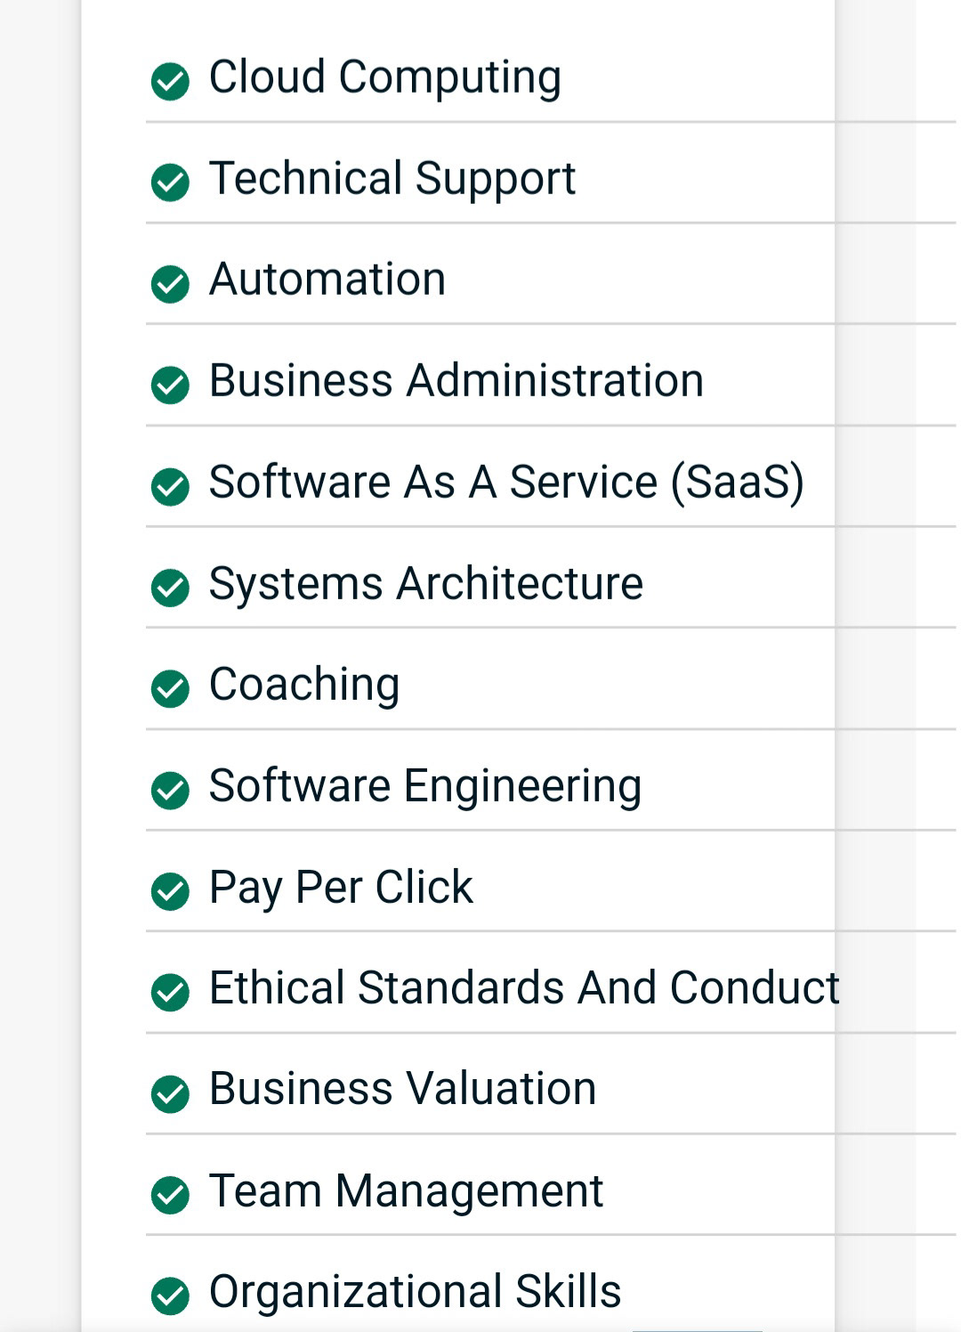The height and width of the screenshot is (1332, 961).
Task: Select the Pay Per Click label
Action: [x=341, y=889]
